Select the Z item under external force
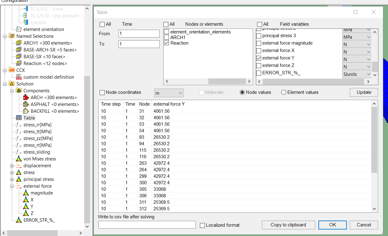388x236 pixels. [32, 213]
